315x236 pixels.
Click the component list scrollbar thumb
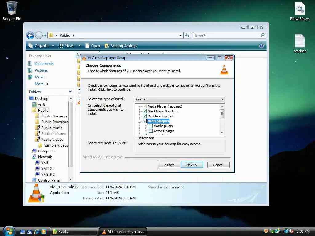[222, 114]
